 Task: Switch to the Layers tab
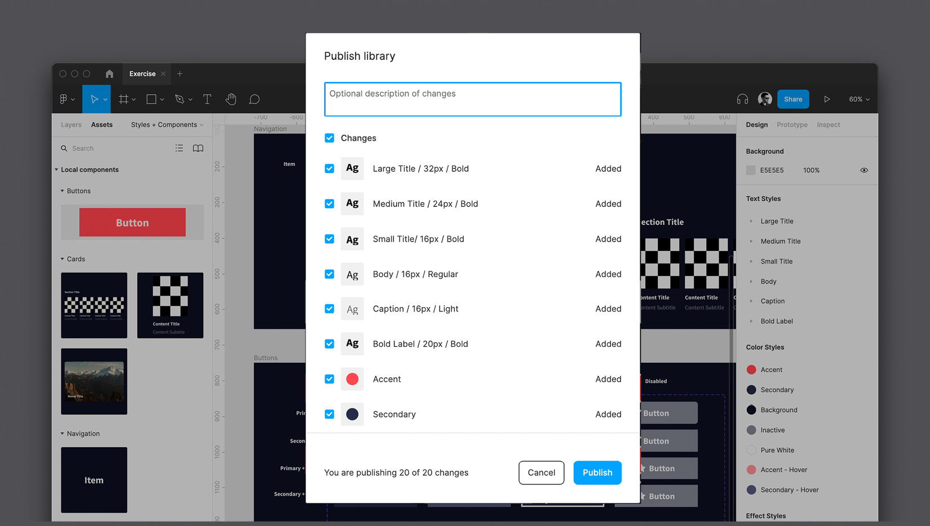pyautogui.click(x=71, y=124)
